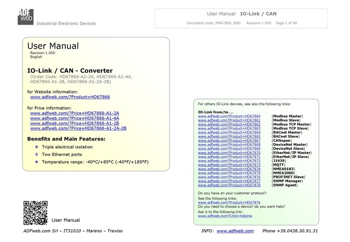Click bullet icon beside Two Ethernet ports
The height and width of the screenshot is (242, 350).
point(37,154)
